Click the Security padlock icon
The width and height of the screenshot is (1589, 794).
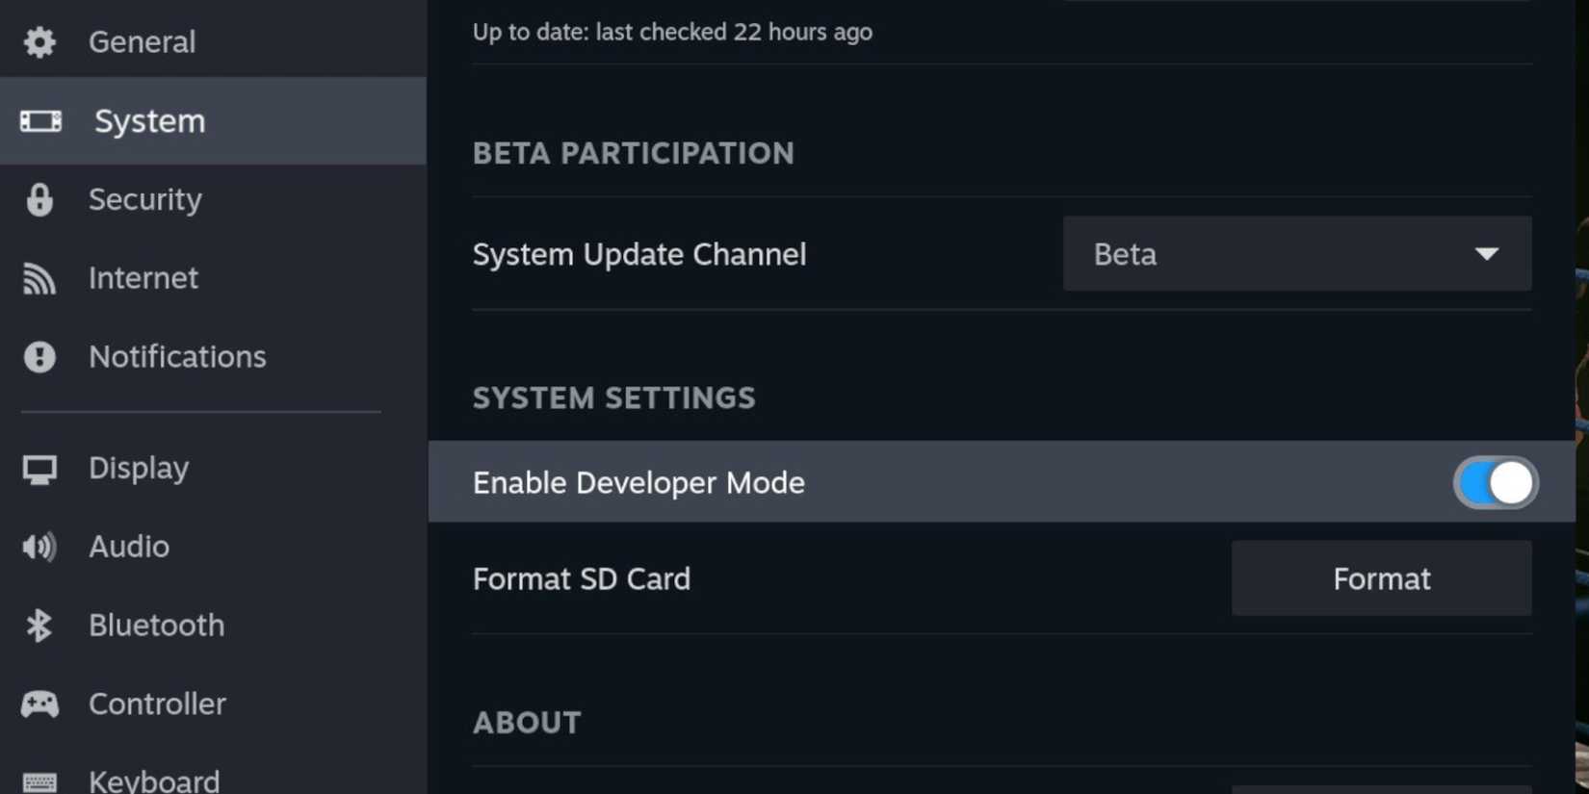click(x=39, y=199)
